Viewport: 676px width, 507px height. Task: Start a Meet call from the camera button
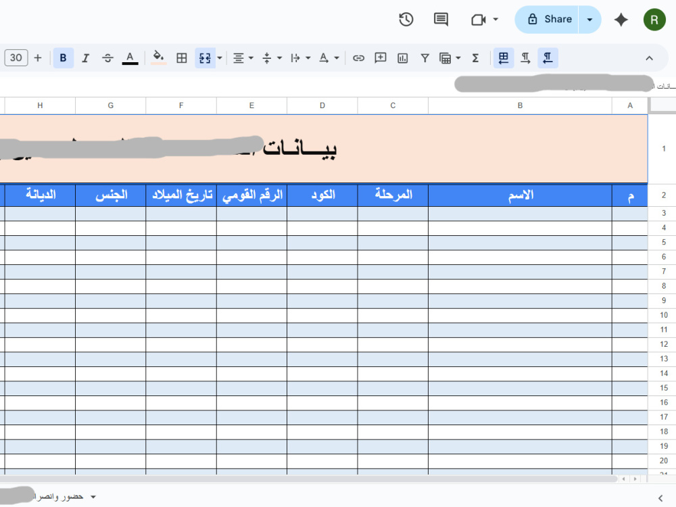pyautogui.click(x=479, y=20)
